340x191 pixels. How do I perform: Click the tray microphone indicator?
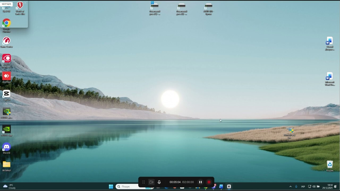(x=296, y=186)
